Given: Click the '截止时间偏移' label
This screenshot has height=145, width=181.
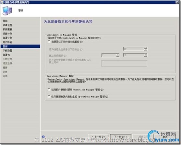Looking at the screenshot, I should tap(58, 56).
